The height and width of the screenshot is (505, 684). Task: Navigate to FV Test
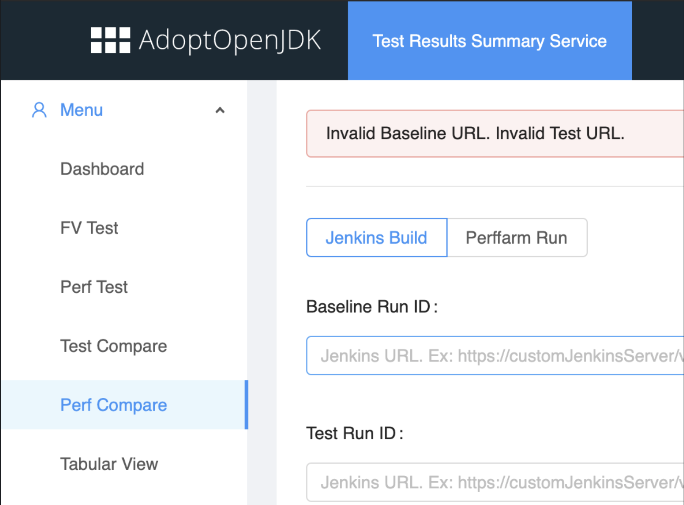89,228
